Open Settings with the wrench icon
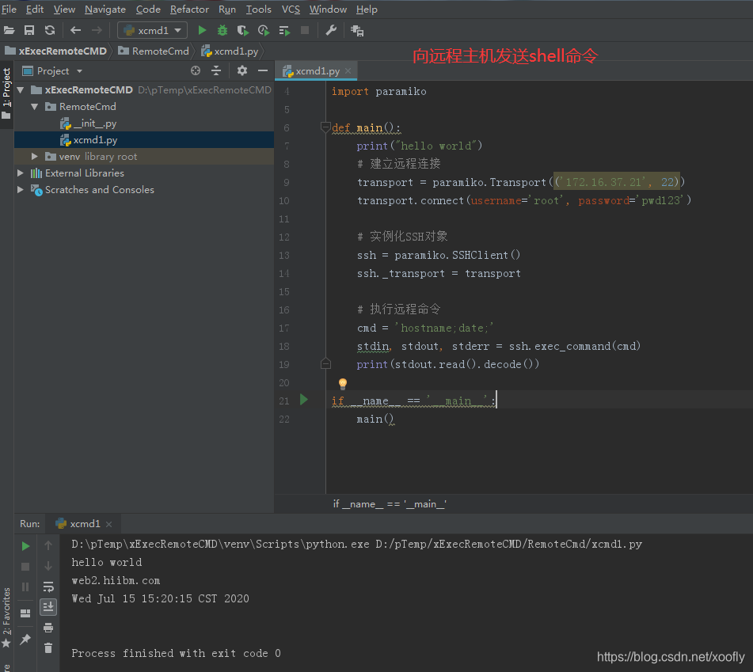This screenshot has width=753, height=672. click(x=331, y=30)
